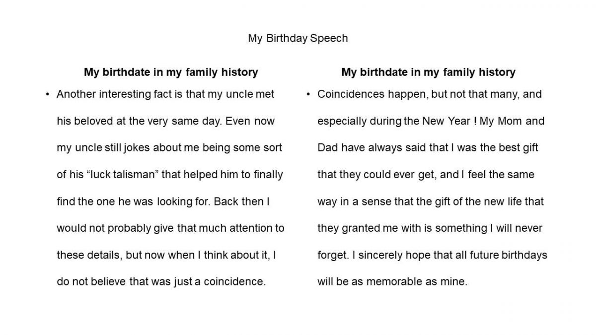Click the line "that they could ever get"

click(x=426, y=175)
